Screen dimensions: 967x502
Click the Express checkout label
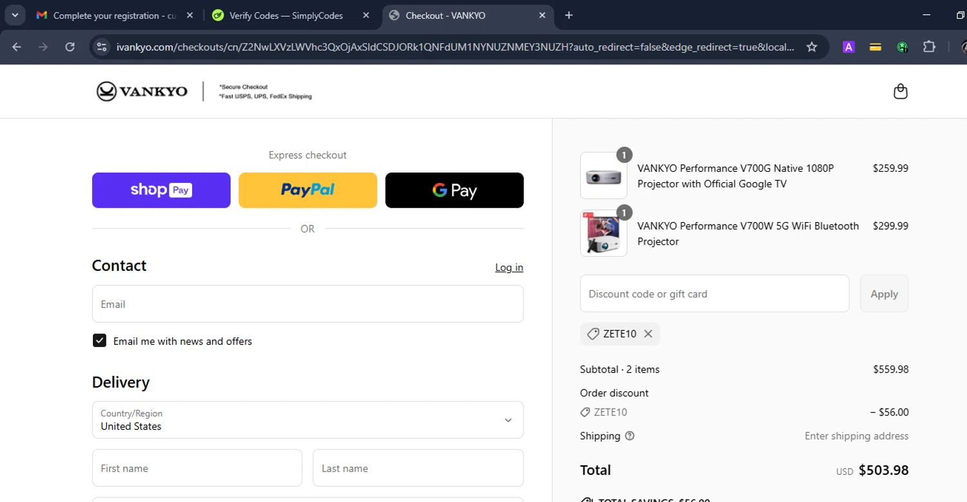click(x=308, y=155)
